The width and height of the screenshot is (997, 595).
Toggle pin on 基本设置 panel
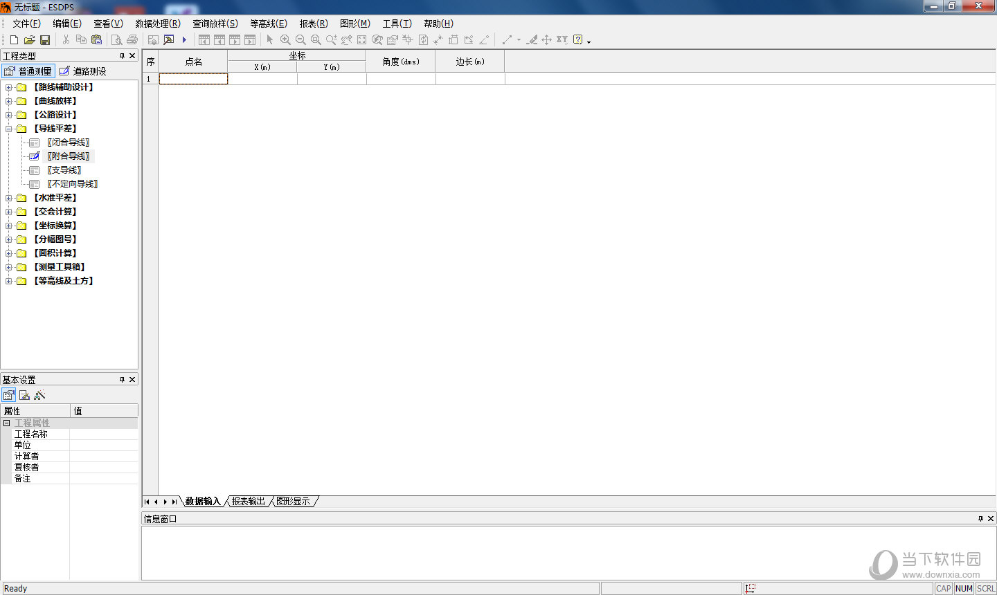click(122, 380)
